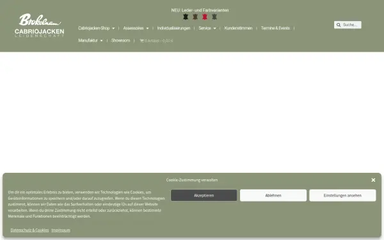Expand the Manufaktur dropdown arrow
384x240 pixels.
tap(101, 41)
